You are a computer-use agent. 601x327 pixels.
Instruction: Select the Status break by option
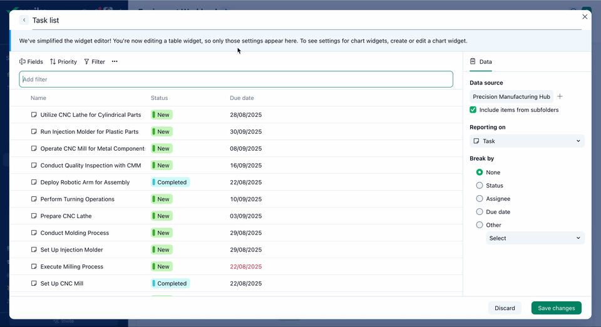click(480, 186)
